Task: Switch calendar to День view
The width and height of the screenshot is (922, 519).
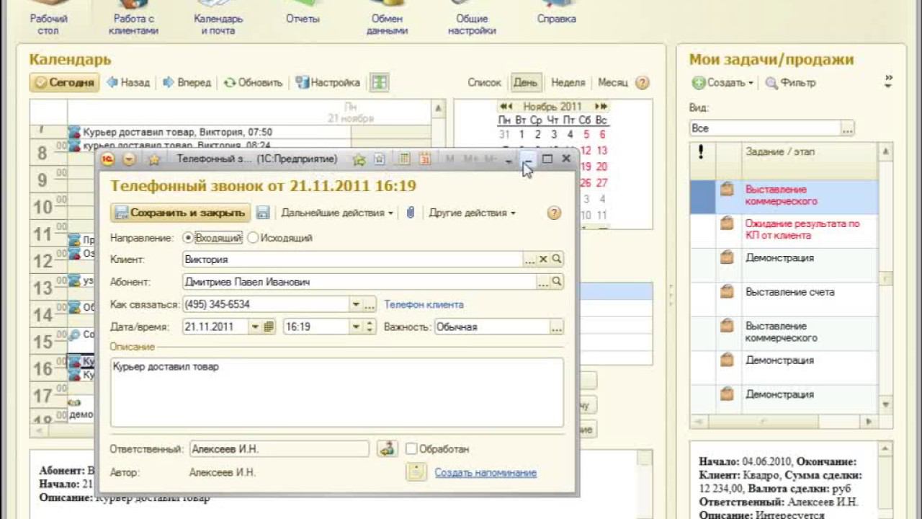Action: pos(525,82)
